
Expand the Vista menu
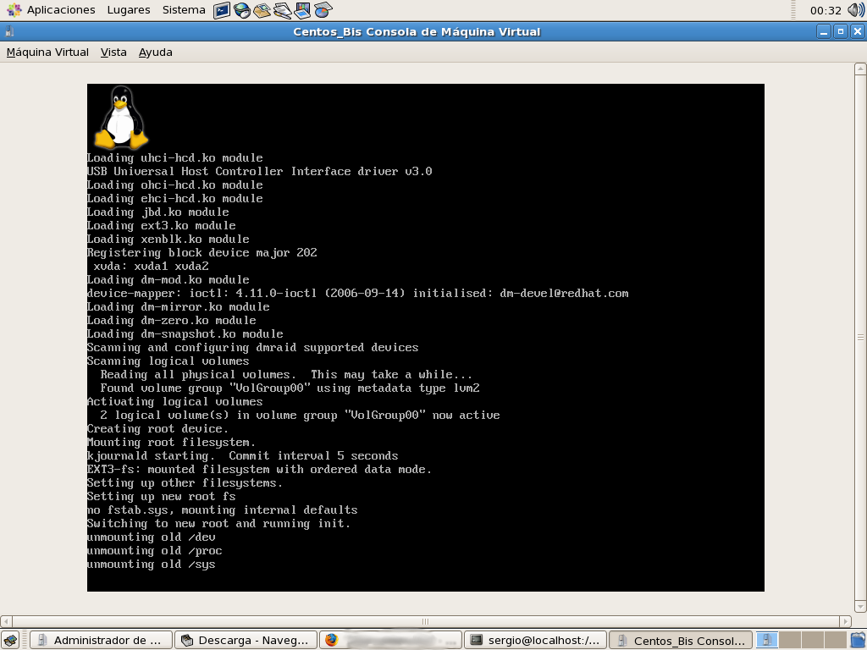click(113, 52)
